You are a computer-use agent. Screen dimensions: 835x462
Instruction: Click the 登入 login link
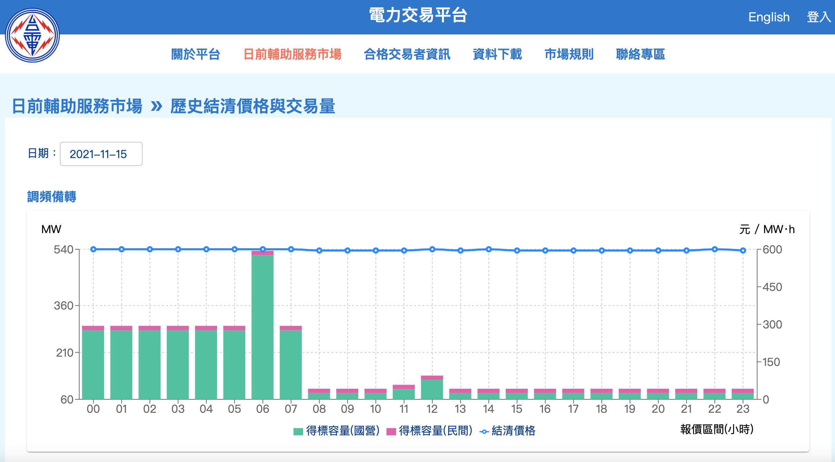tap(818, 17)
